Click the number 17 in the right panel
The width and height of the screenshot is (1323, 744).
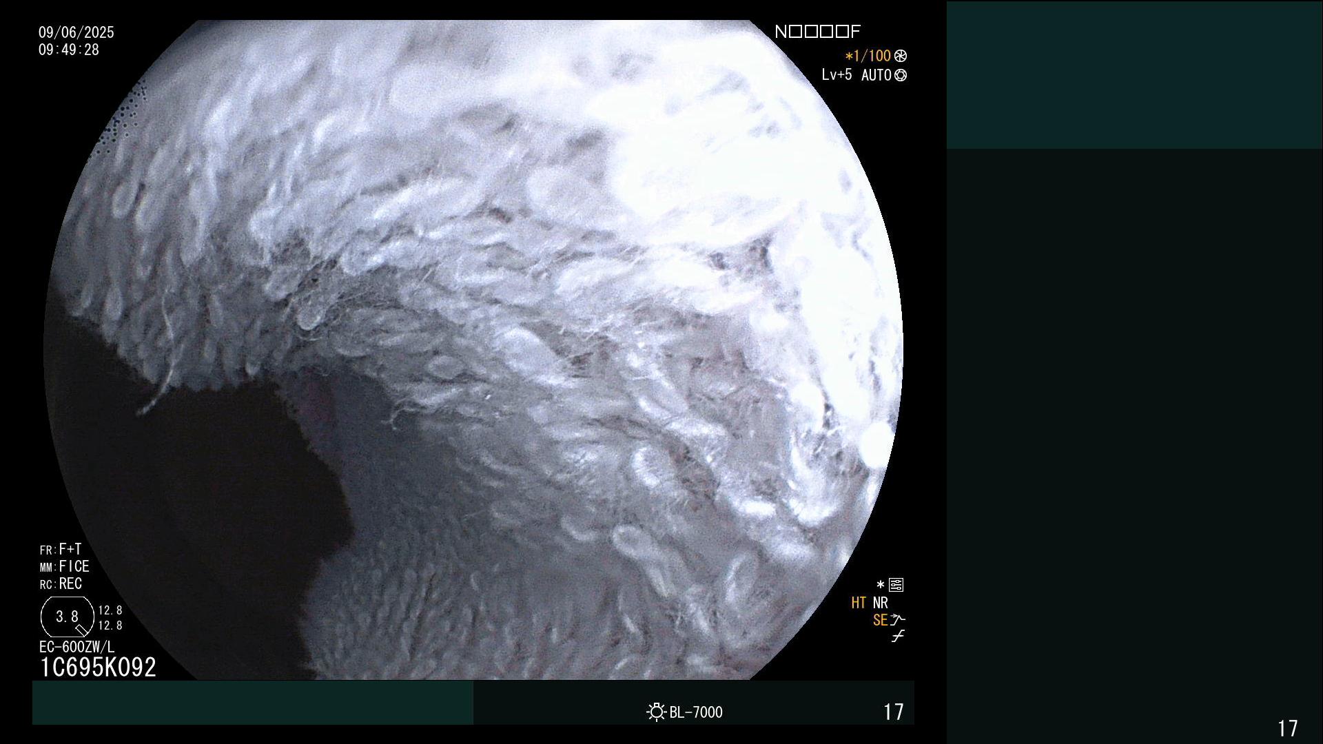[x=1288, y=728]
